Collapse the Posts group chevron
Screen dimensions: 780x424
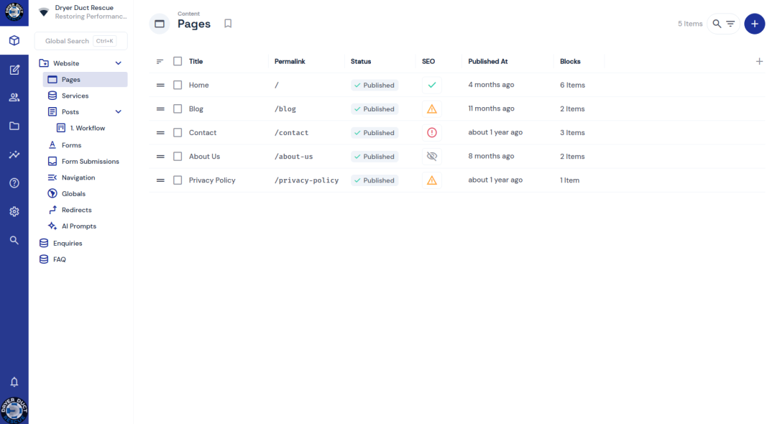point(119,112)
